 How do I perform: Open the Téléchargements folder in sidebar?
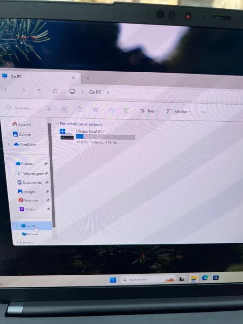[31, 173]
